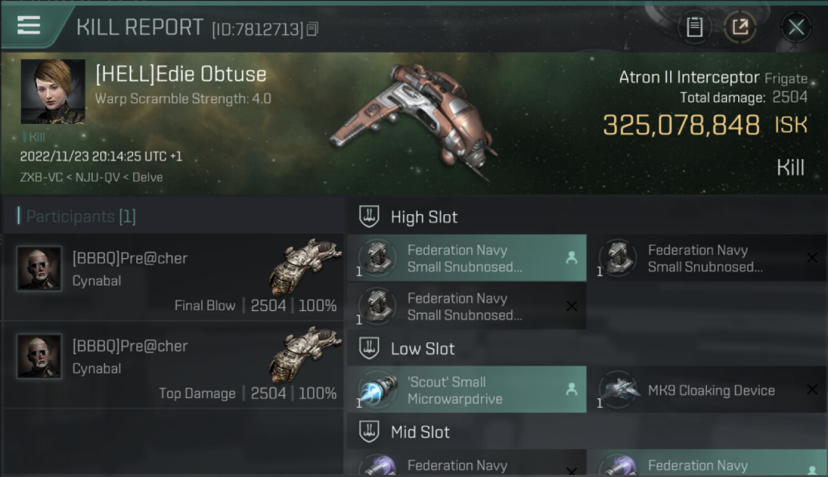828x477 pixels.
Task: Share the kill report externally
Action: click(740, 27)
